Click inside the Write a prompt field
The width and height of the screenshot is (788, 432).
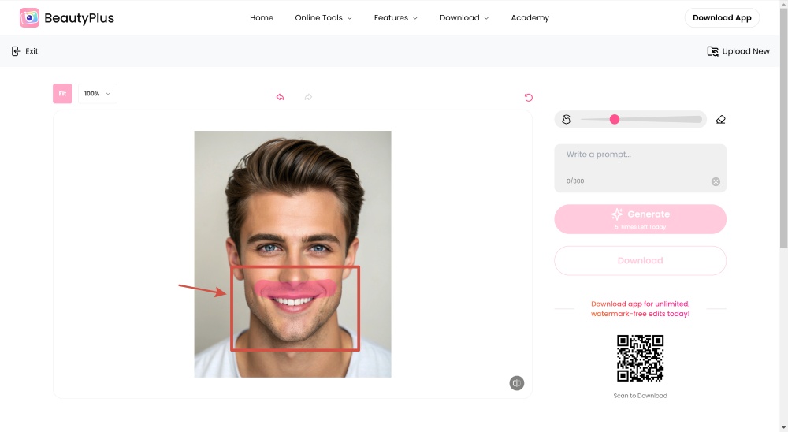click(x=640, y=168)
